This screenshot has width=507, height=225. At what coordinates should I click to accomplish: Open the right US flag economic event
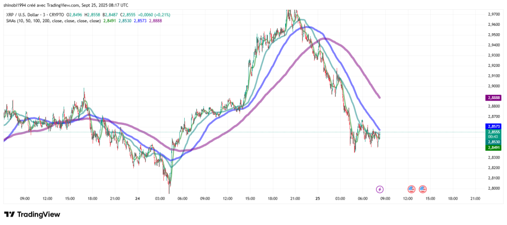[x=423, y=189]
